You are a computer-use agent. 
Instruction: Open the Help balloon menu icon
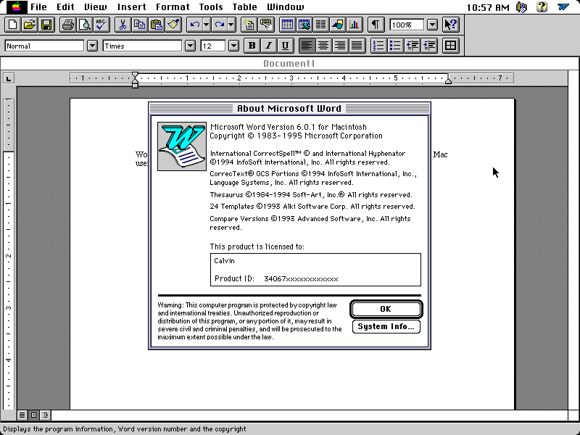(542, 7)
